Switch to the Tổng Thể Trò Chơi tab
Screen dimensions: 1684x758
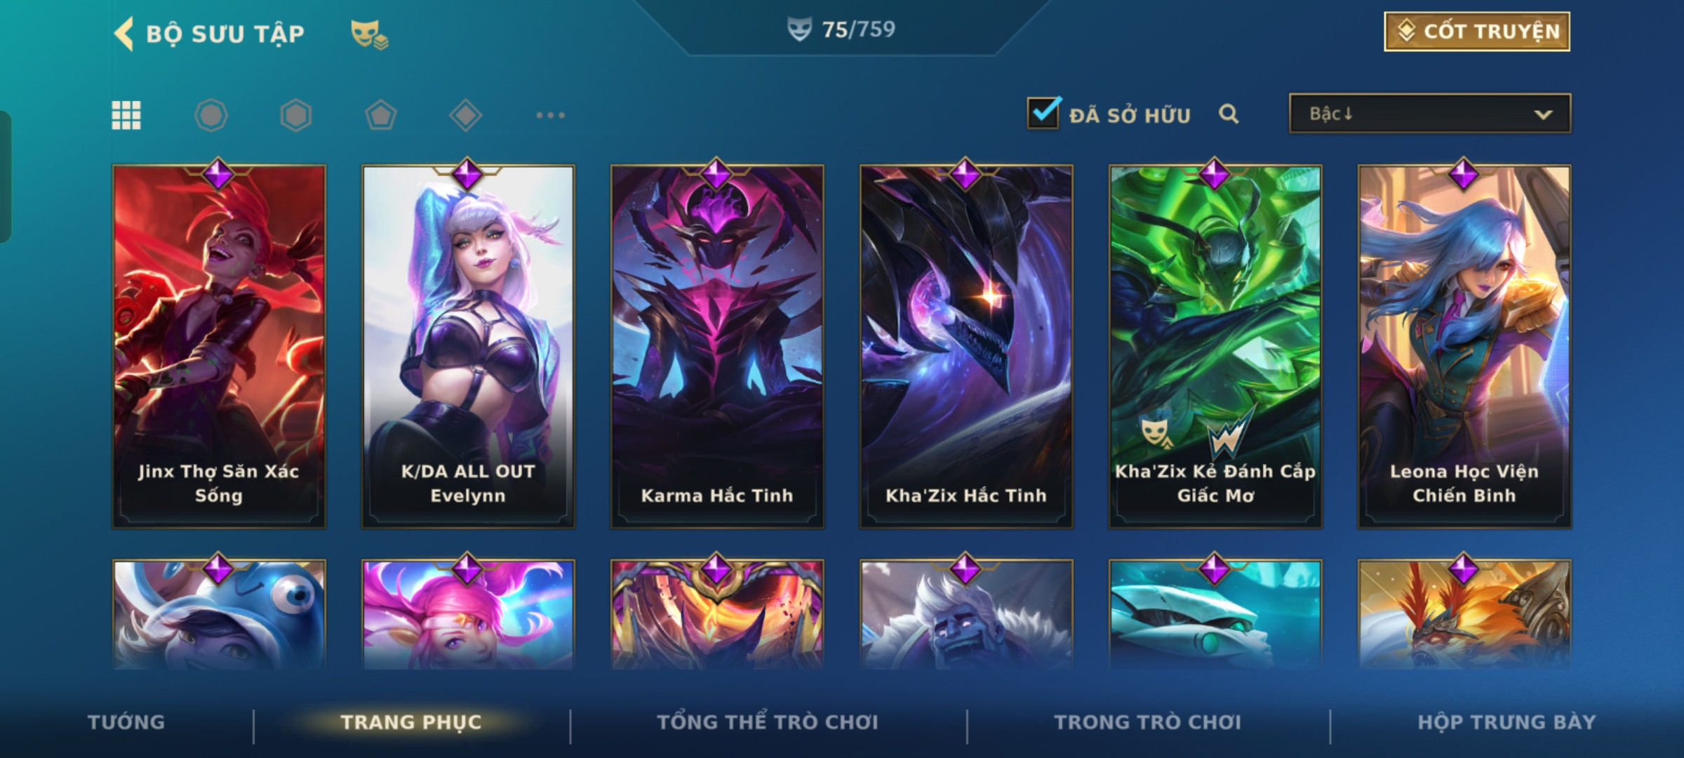click(768, 722)
